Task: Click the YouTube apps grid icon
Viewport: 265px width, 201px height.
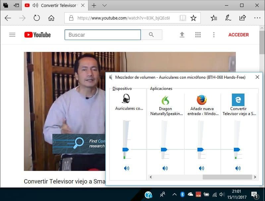Action: 198,34
